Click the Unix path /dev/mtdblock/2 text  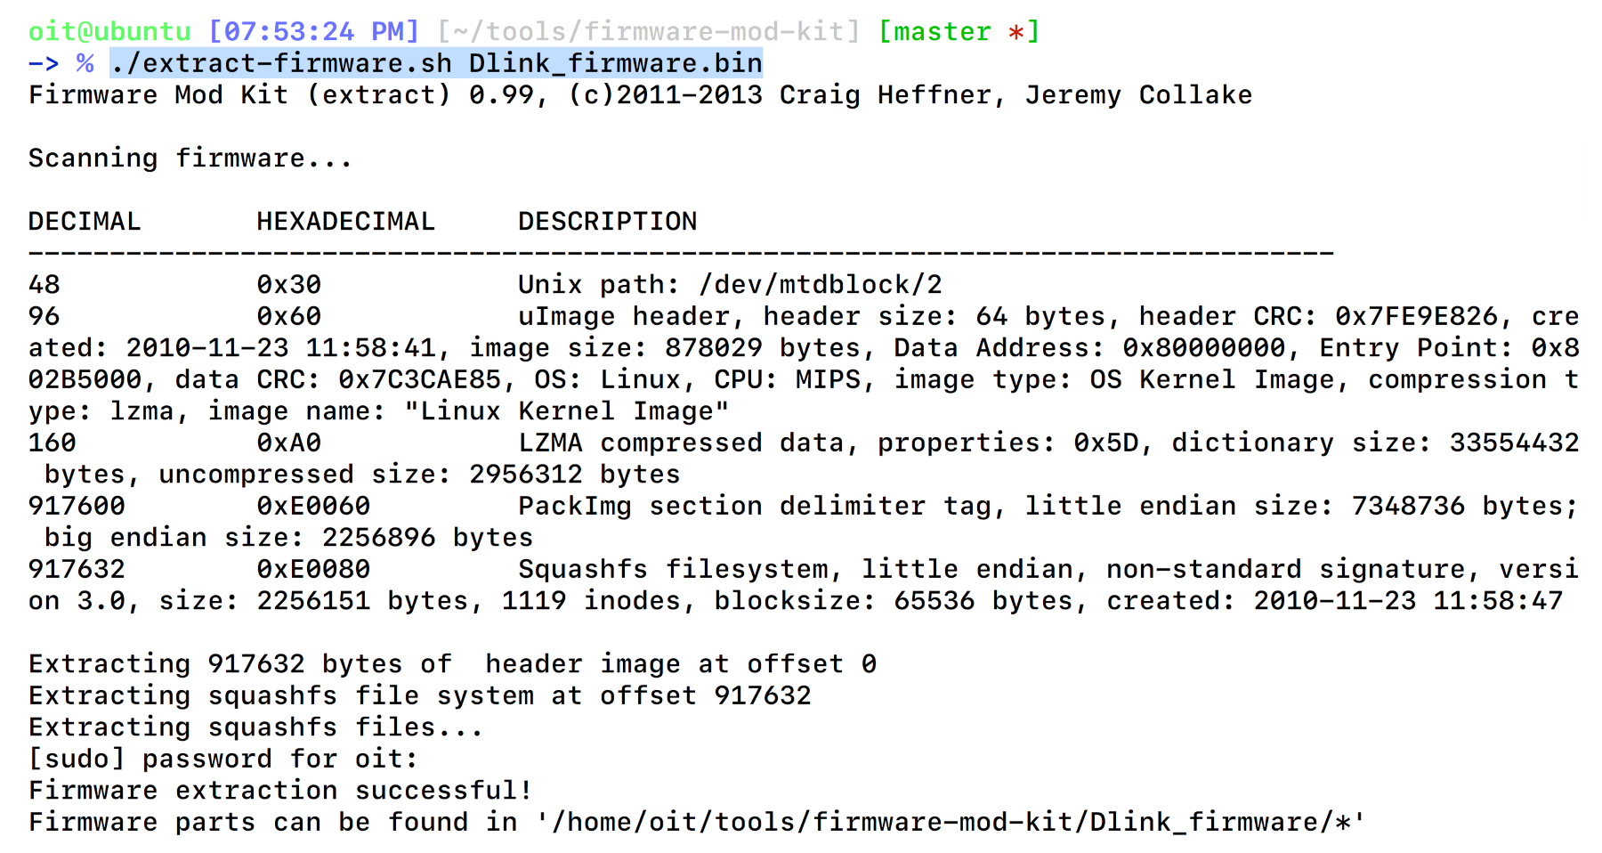click(x=730, y=284)
